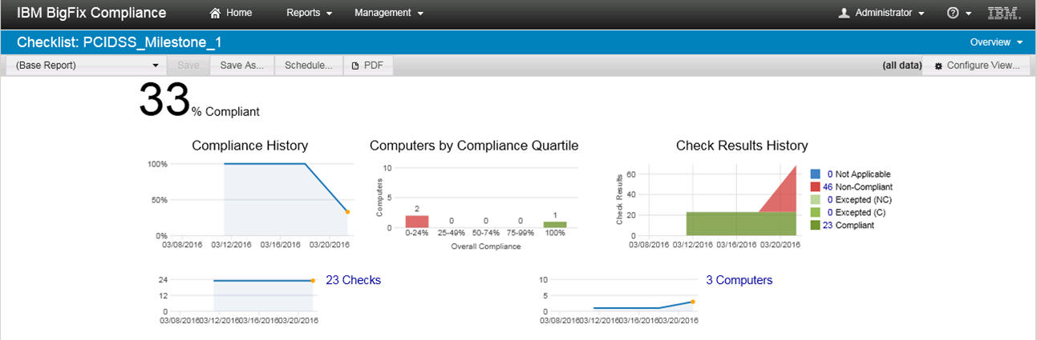Click the Home house icon
Screen dimensions: 1037x340
(x=214, y=13)
